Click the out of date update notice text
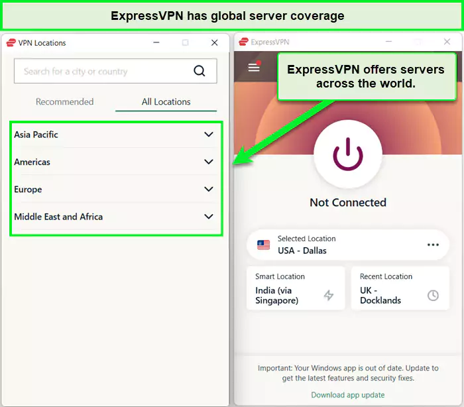This screenshot has height=407, width=464. [x=348, y=373]
